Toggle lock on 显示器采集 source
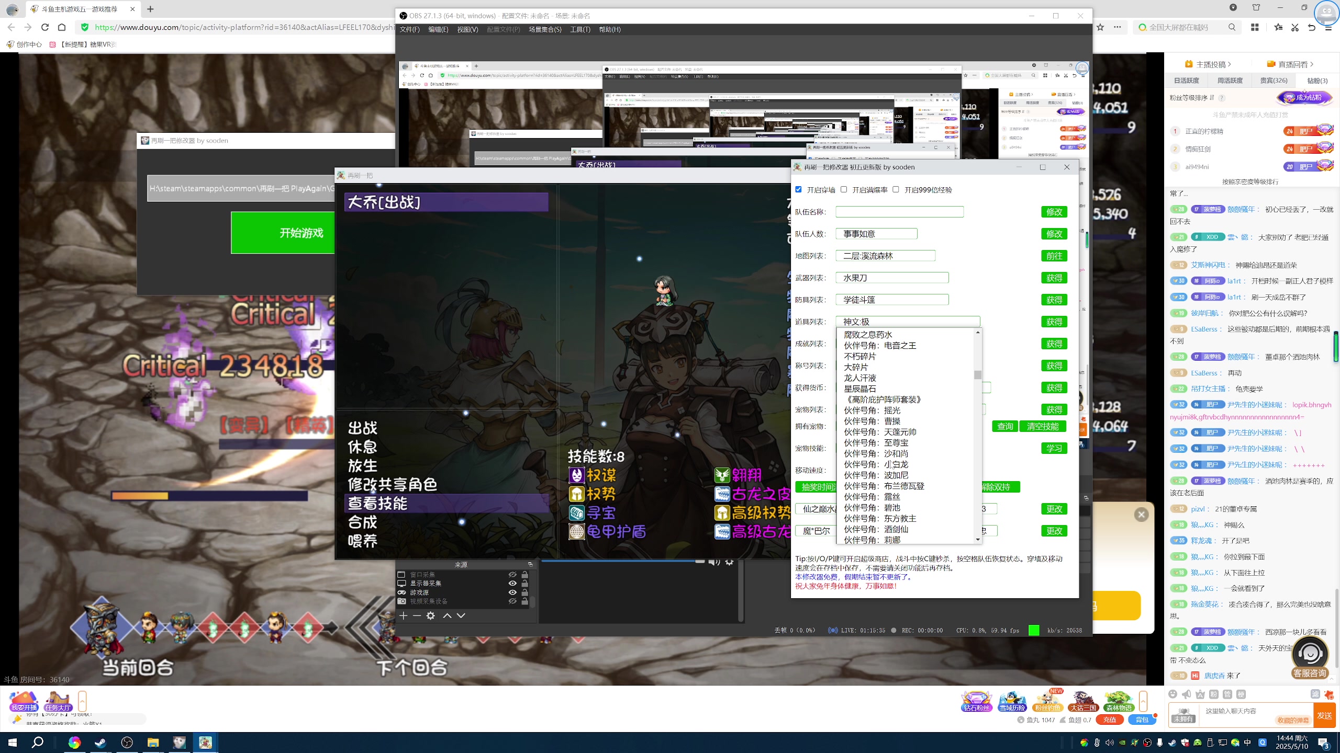The image size is (1340, 753). point(524,583)
